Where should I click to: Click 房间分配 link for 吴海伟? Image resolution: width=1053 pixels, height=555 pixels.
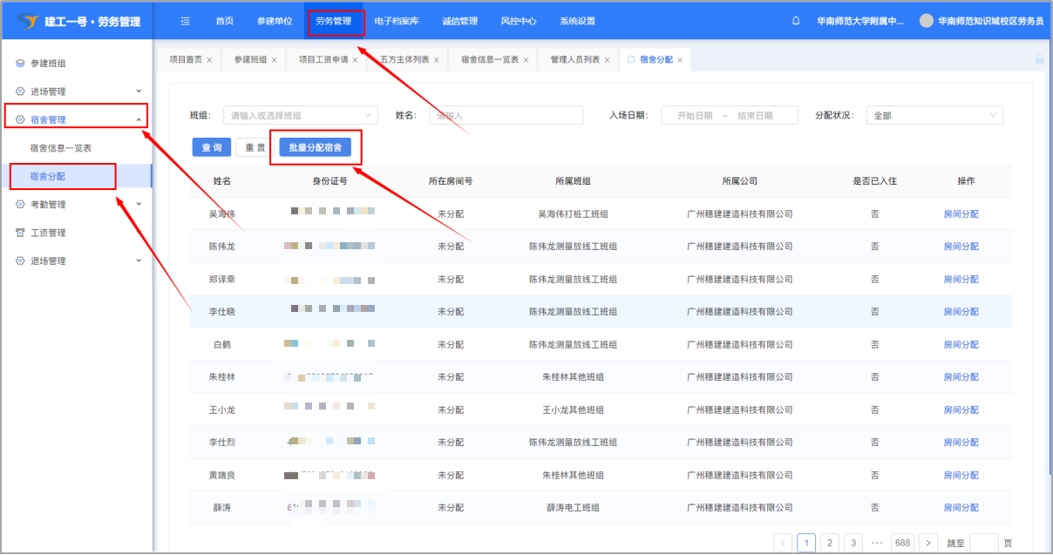click(961, 214)
